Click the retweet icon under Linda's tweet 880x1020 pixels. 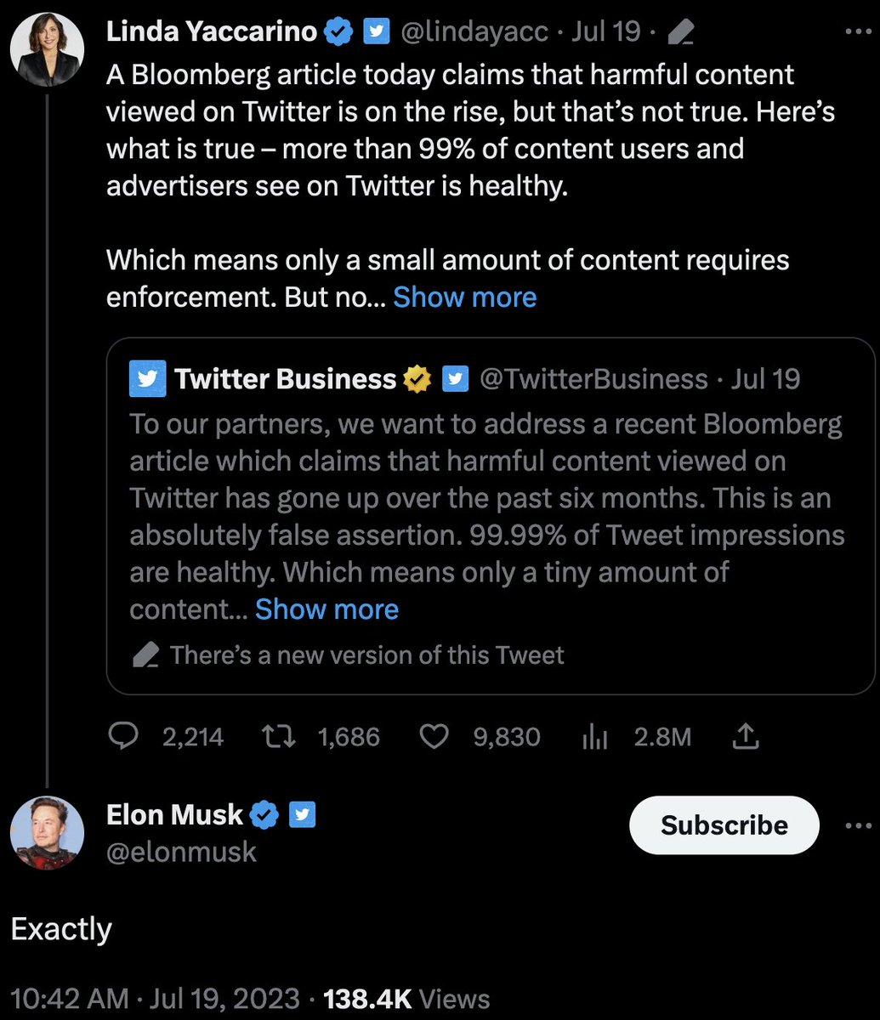(x=277, y=736)
